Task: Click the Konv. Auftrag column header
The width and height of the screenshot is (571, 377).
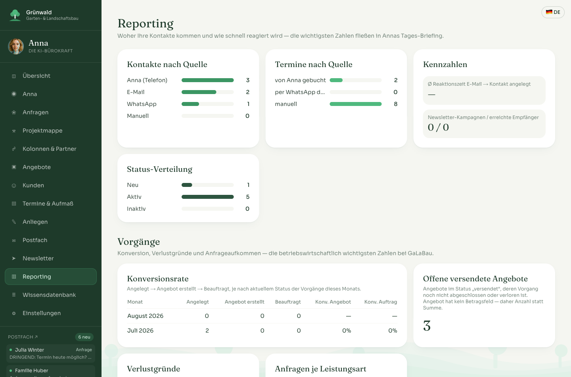Action: [381, 302]
